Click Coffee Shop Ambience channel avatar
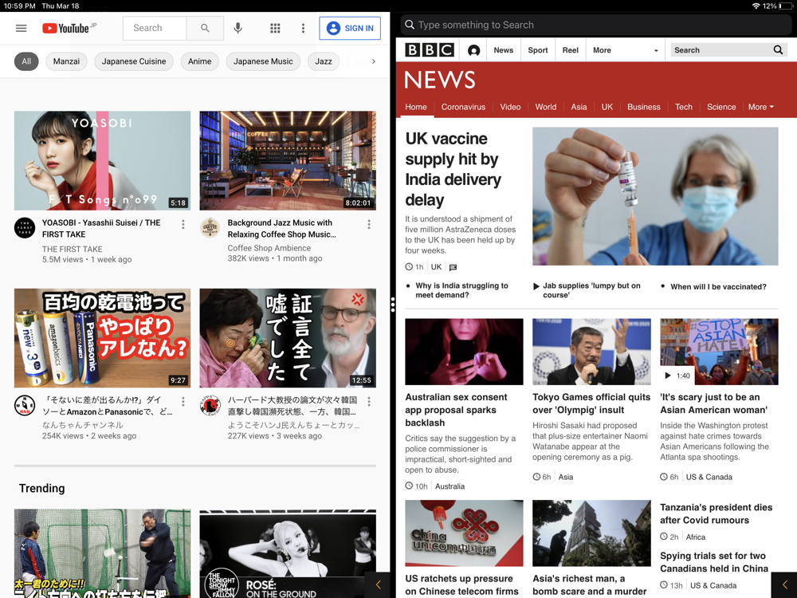Image resolution: width=797 pixels, height=598 pixels. coord(210,228)
